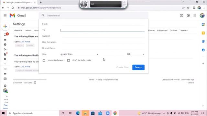207x116 pixels.
Task: Open storage management external link icon
Action: [35, 82]
